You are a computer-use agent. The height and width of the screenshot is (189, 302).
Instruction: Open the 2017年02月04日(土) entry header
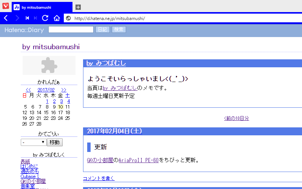coord(115,131)
